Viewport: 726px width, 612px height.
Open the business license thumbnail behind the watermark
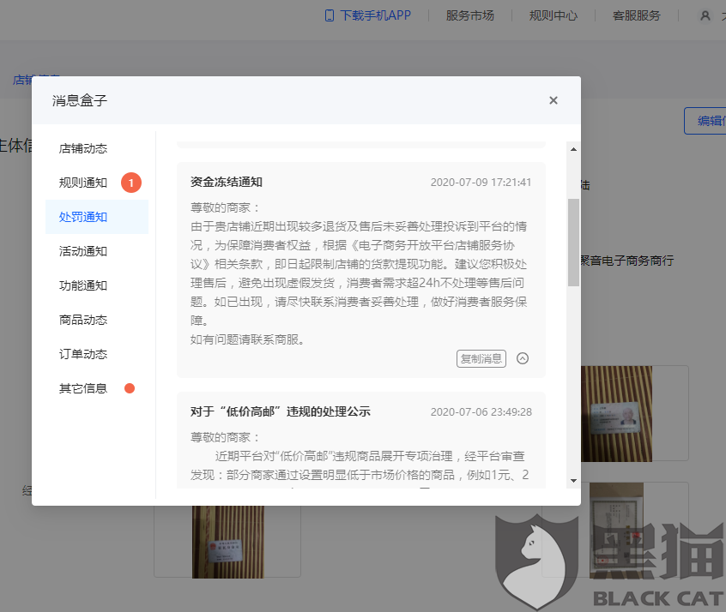[x=616, y=530]
